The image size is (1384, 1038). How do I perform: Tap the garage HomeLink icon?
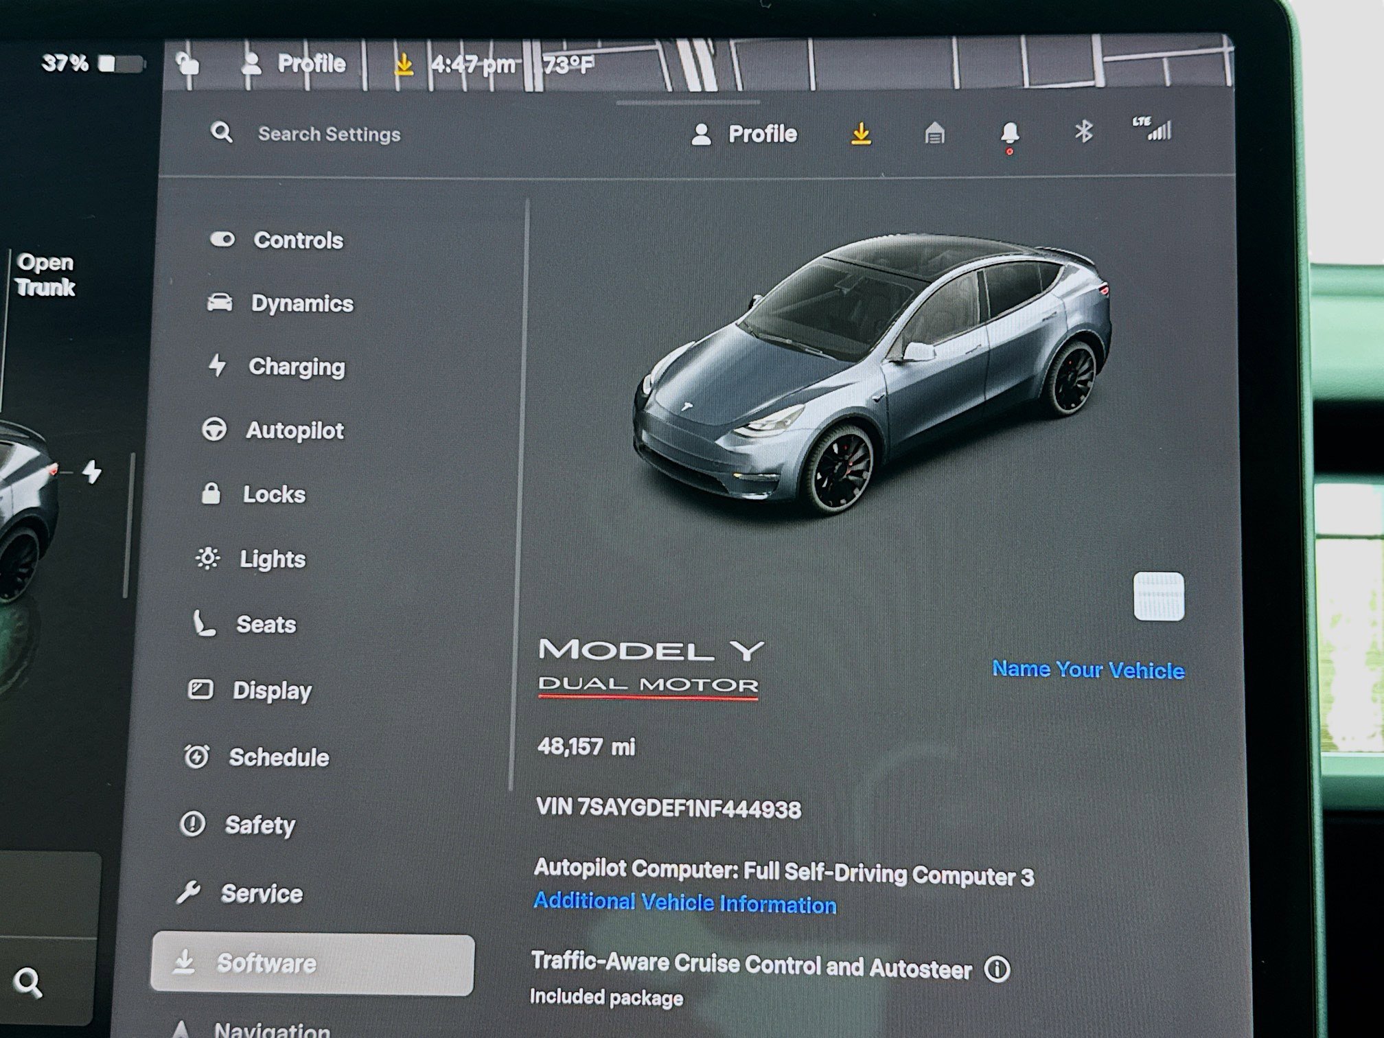pos(934,132)
